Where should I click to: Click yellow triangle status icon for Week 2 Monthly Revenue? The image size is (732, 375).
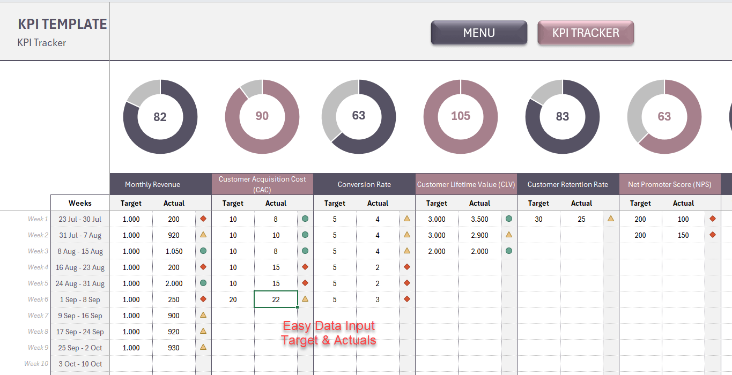pos(203,235)
